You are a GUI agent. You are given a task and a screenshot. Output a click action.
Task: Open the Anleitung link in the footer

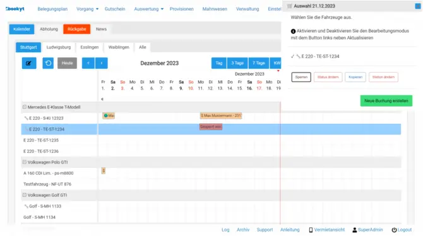[x=290, y=230]
